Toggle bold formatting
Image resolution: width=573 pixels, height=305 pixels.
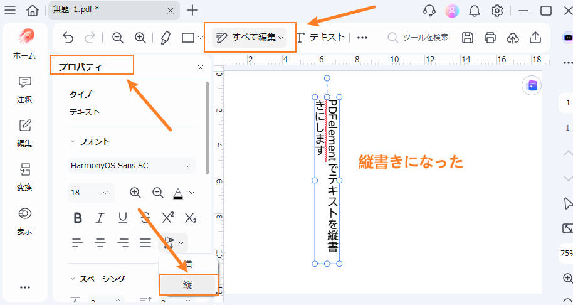click(78, 218)
